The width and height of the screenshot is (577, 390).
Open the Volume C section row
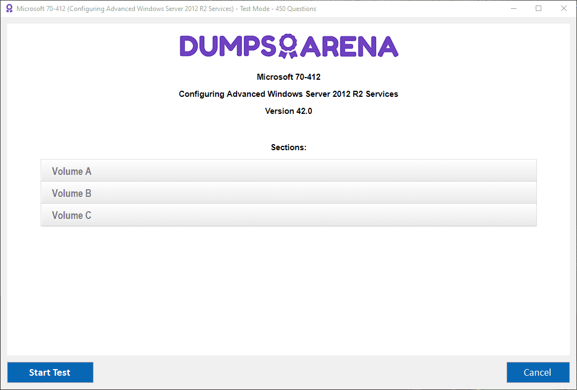point(288,215)
